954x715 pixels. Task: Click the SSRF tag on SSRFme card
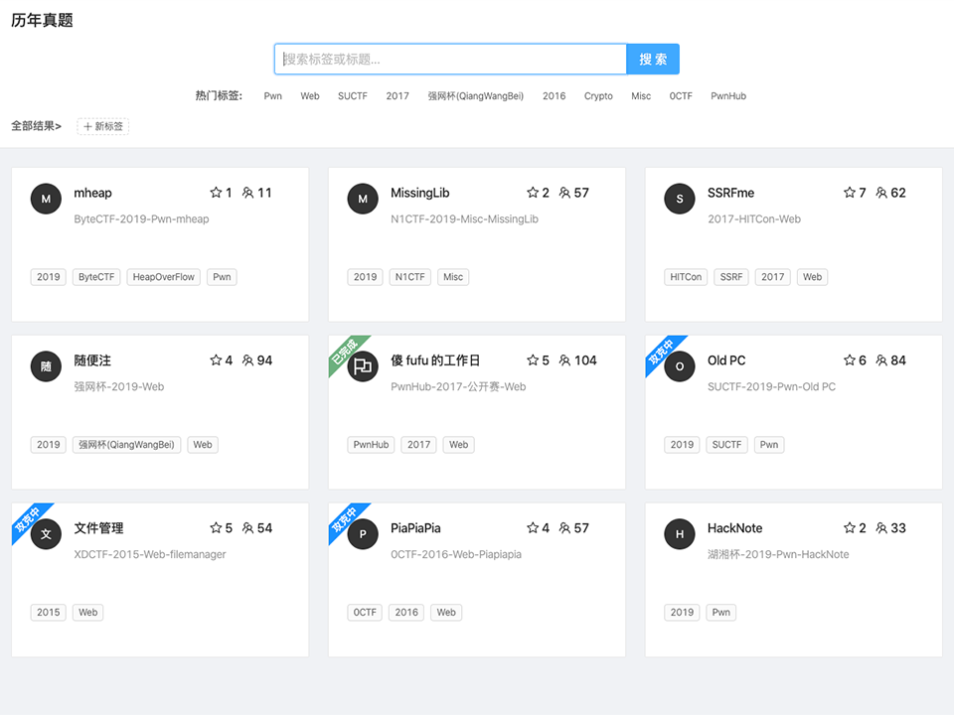[730, 277]
